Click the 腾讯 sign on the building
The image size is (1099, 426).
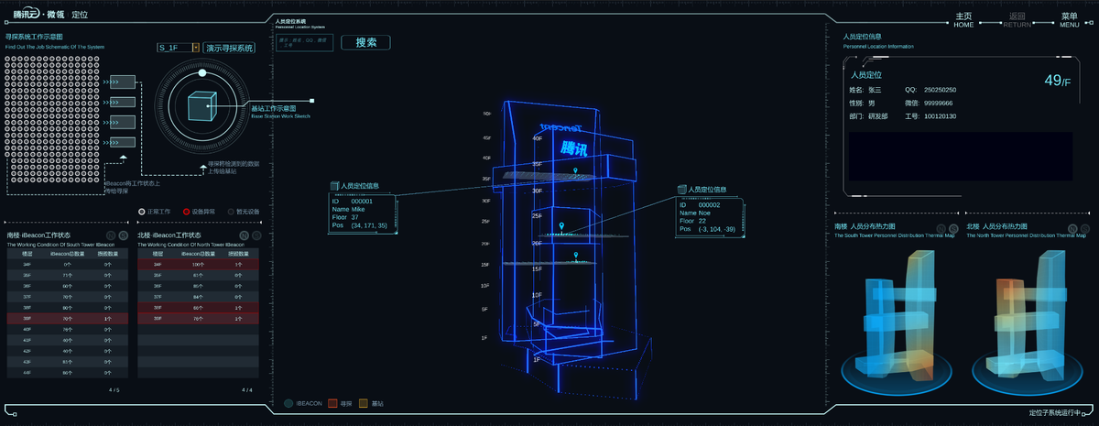[572, 147]
